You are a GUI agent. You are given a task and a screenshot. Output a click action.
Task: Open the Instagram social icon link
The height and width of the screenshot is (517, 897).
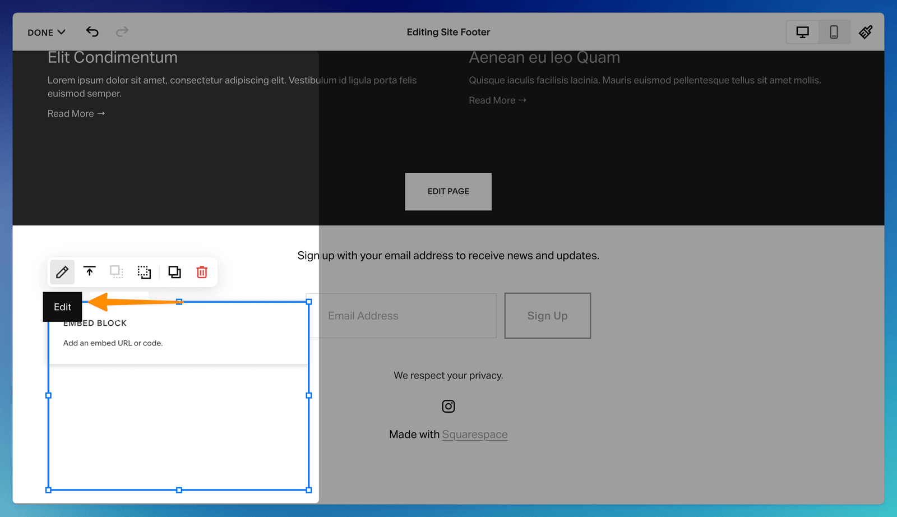click(x=449, y=406)
